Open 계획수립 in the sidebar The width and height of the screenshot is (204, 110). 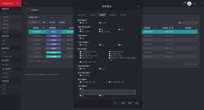[6, 24]
